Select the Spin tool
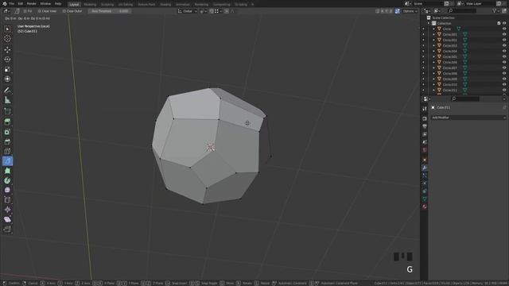Image resolution: width=509 pixels, height=286 pixels. 7,180
